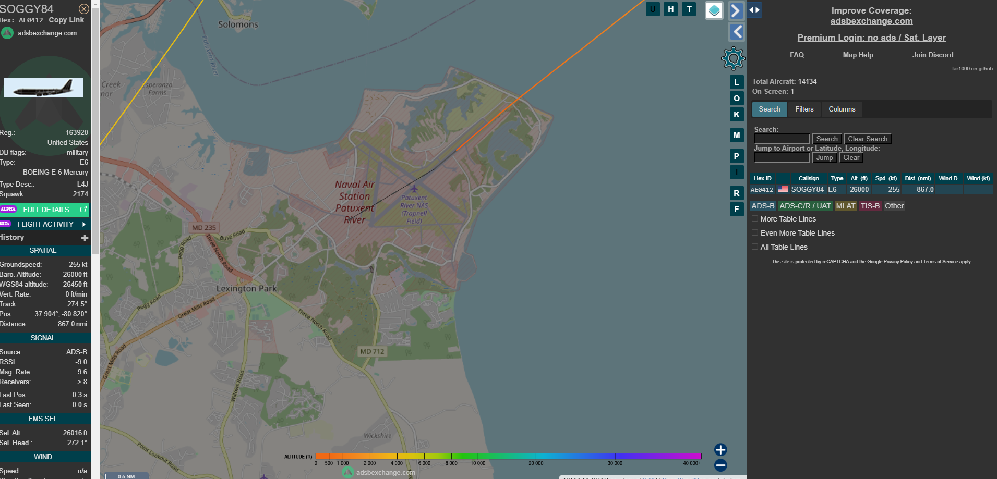The image size is (997, 479).
Task: Open FULL DETAILS for the aircraft
Action: point(44,210)
